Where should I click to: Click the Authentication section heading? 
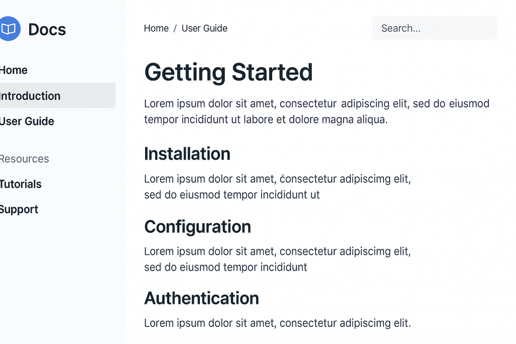click(x=202, y=298)
